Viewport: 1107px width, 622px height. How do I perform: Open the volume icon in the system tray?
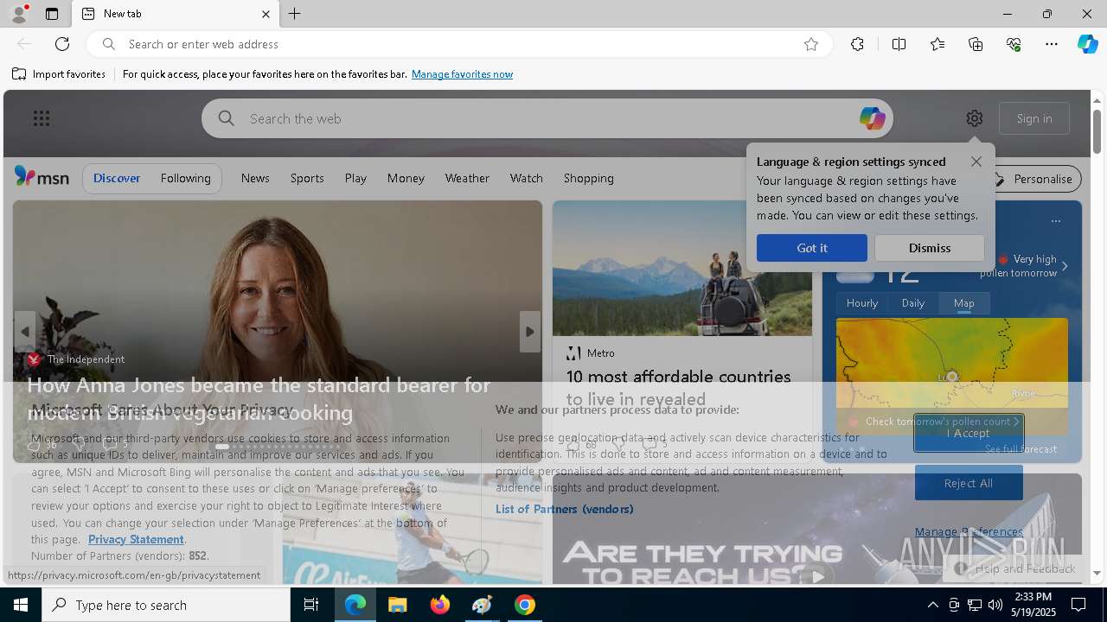[995, 605]
